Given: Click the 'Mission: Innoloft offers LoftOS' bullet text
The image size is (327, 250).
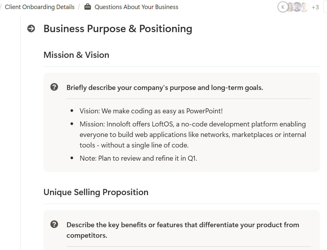Looking at the screenshot, I should [x=193, y=135].
